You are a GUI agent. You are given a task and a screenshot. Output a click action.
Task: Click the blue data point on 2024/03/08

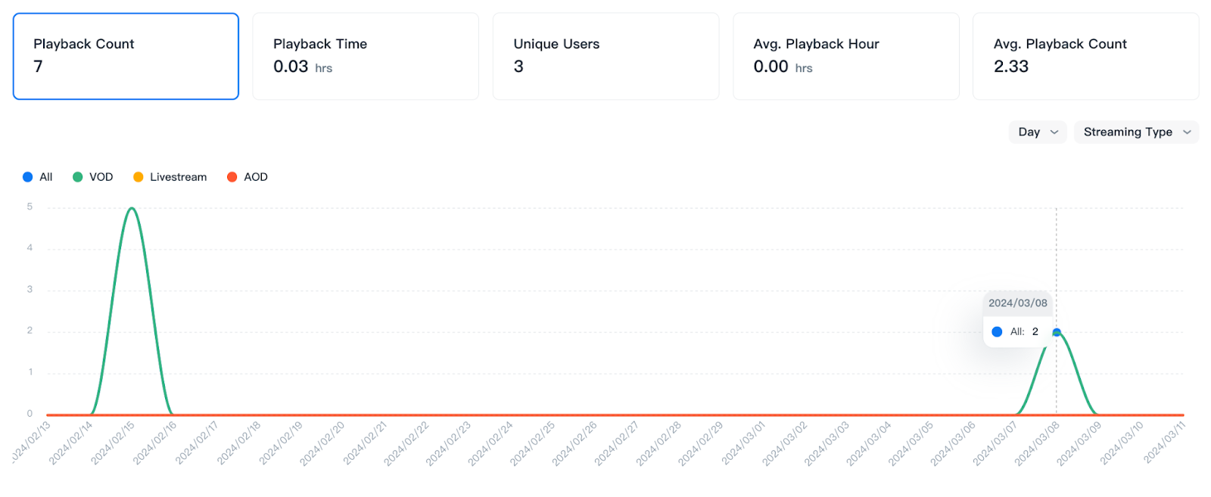(x=1057, y=332)
